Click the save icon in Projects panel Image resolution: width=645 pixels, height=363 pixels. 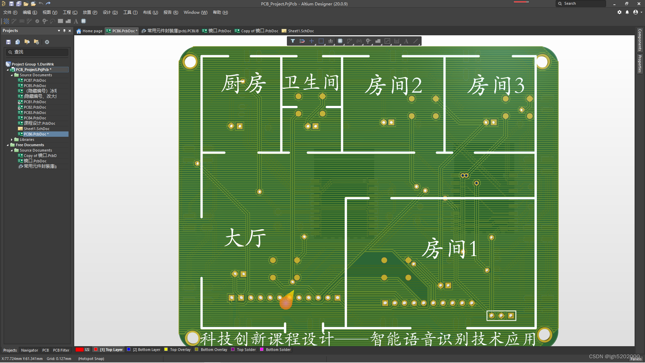pos(8,42)
